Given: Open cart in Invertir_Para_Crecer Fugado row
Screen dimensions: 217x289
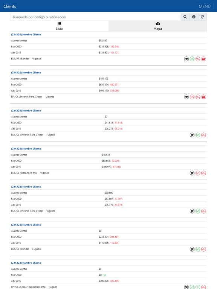Looking at the screenshot, I should coord(192,135).
